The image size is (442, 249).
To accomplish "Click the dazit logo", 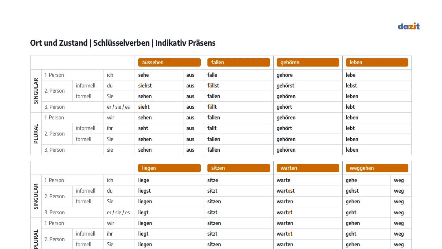I will click(409, 26).
